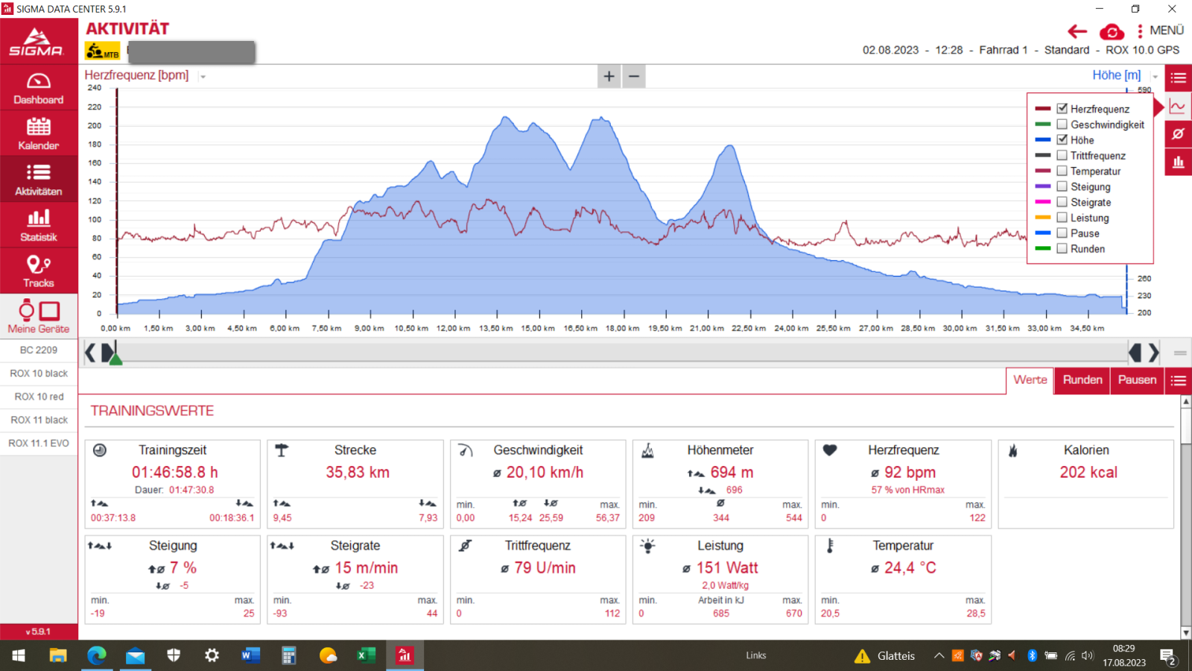Select the ROX 11.1 EVO device
The width and height of the screenshot is (1192, 671).
39,443
